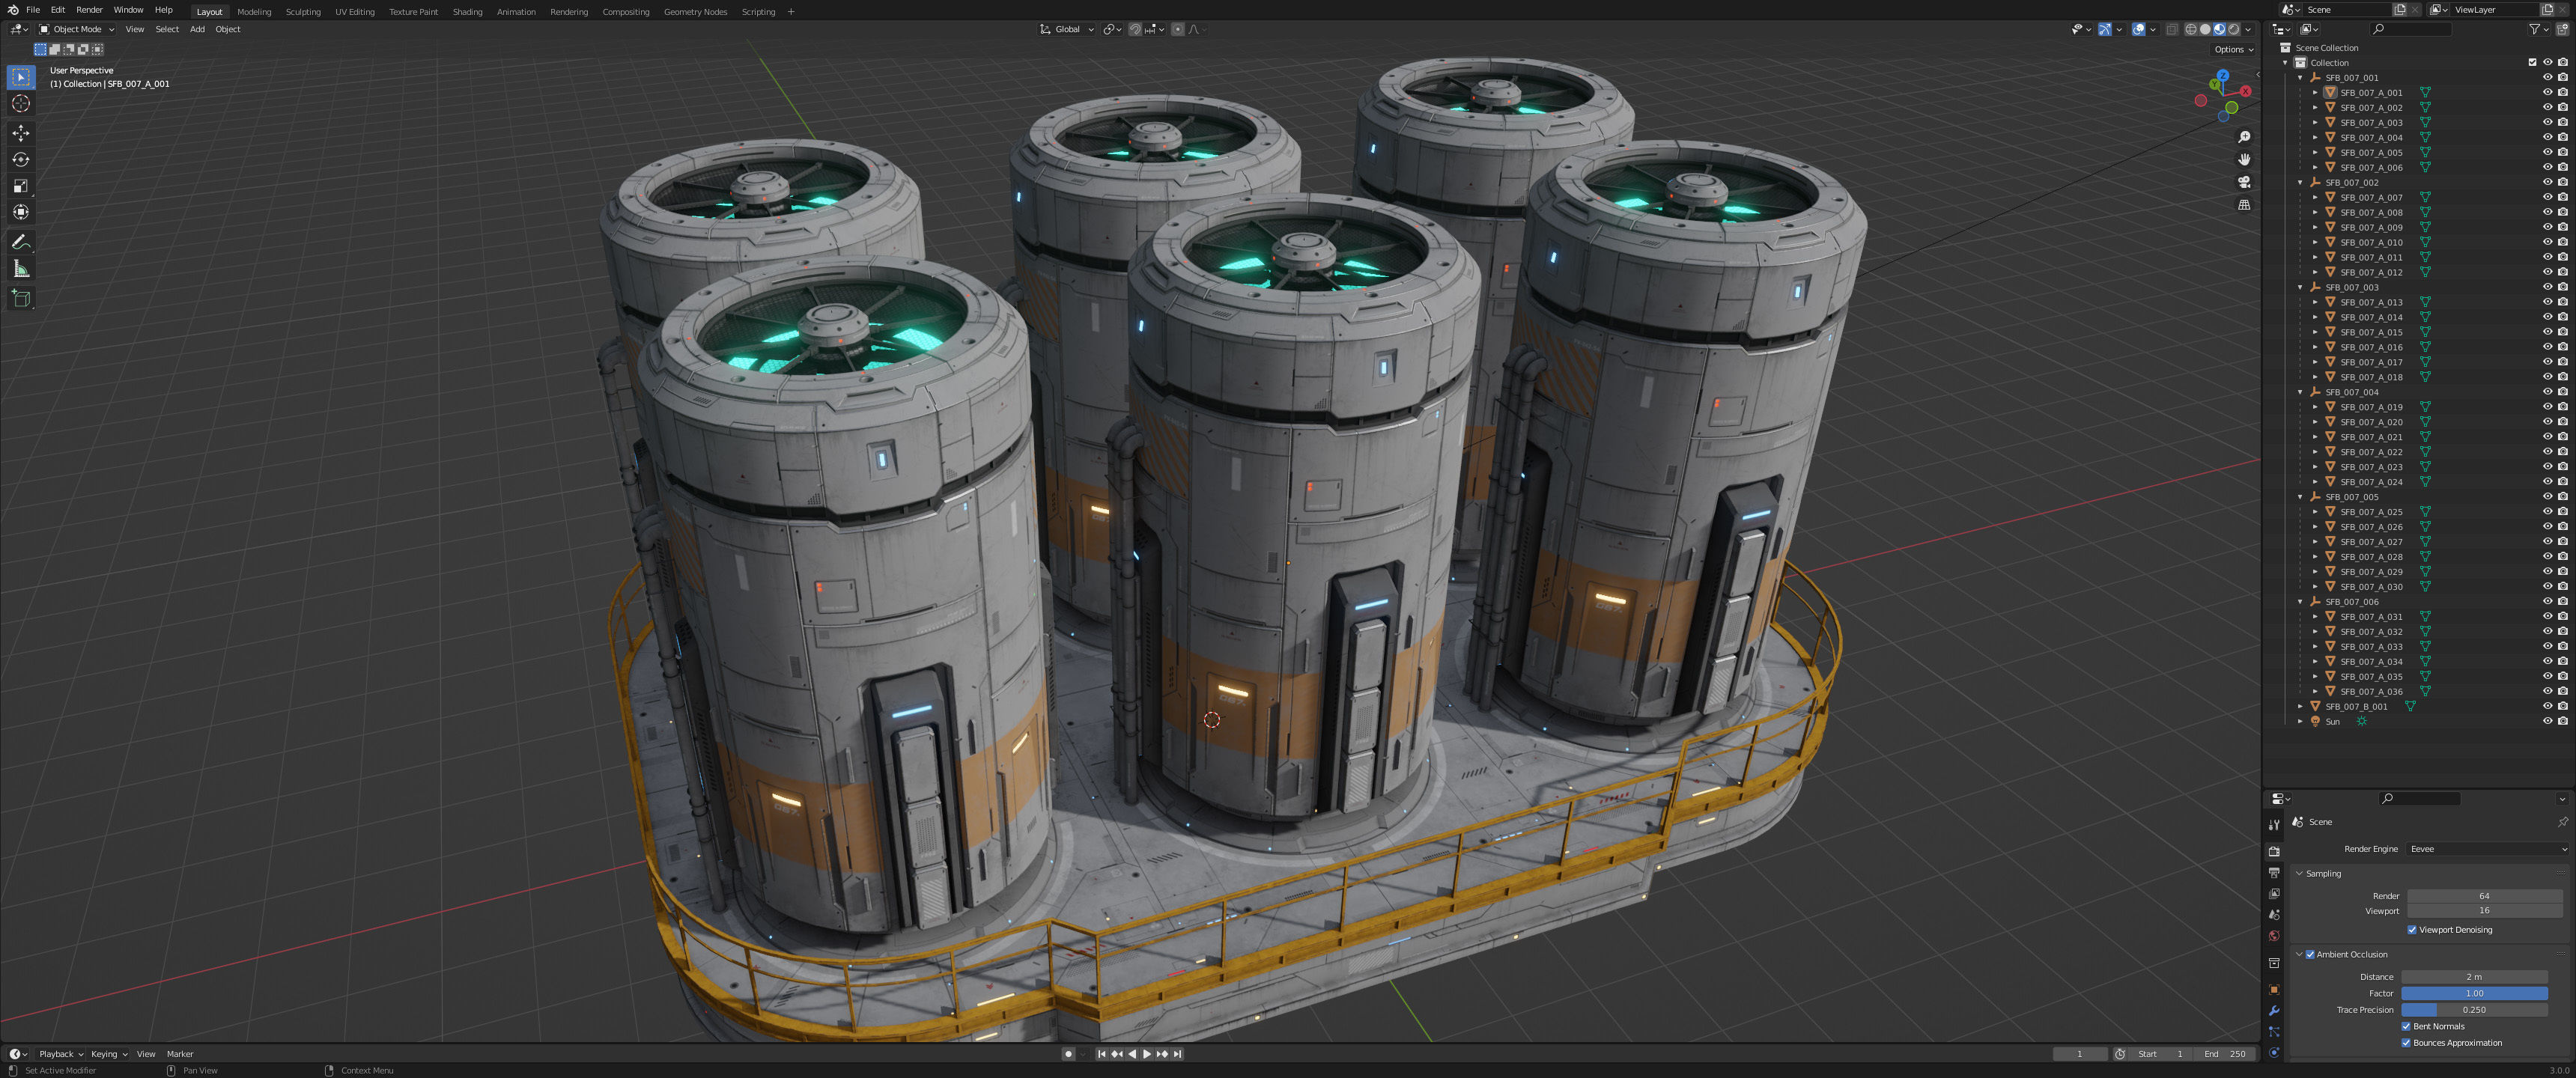Add a new workspace with plus button
The height and width of the screenshot is (1078, 2576).
click(791, 12)
